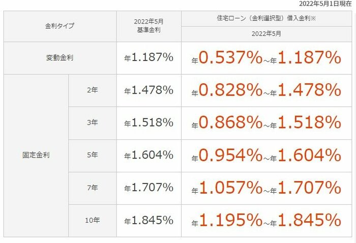Click the 固定金利 row group label

pos(36,156)
